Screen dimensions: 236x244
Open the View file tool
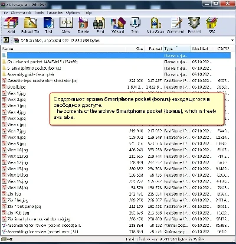(x=66, y=25)
